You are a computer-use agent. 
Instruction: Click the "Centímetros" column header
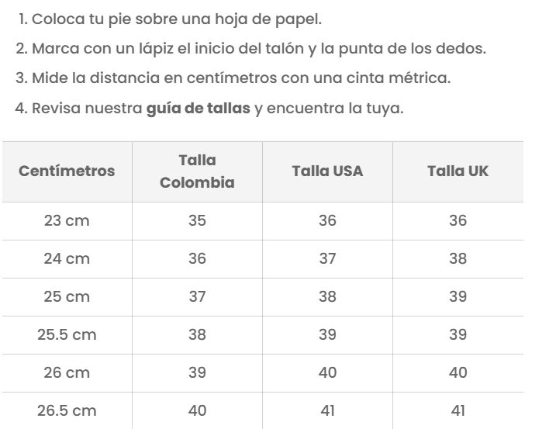(67, 171)
